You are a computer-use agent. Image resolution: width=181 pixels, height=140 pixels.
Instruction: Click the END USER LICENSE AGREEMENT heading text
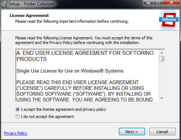(x=85, y=56)
